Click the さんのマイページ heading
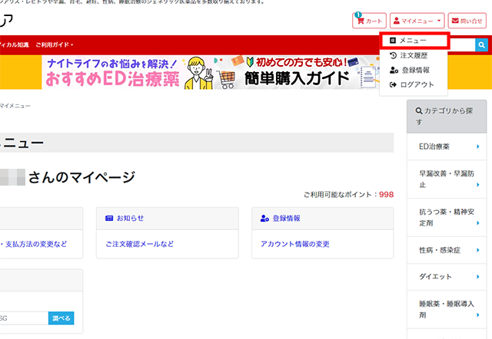Image resolution: width=492 pixels, height=339 pixels. [81, 177]
